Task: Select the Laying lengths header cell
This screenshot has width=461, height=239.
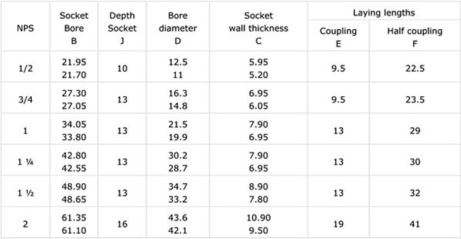Action: 384,13
